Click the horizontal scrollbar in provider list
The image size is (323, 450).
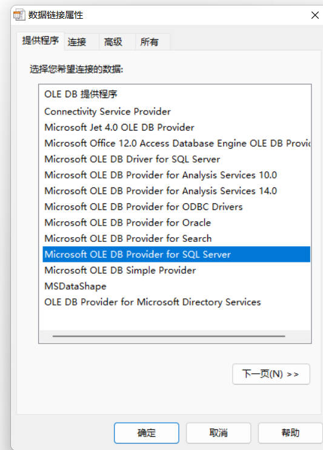pyautogui.click(x=169, y=336)
